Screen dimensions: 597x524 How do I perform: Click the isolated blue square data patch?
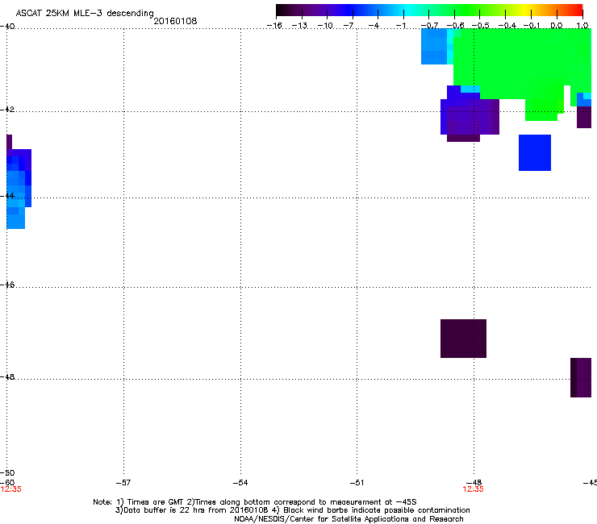pos(535,152)
